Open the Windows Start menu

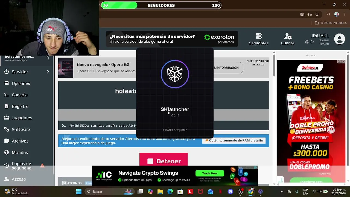pyautogui.click(x=79, y=192)
